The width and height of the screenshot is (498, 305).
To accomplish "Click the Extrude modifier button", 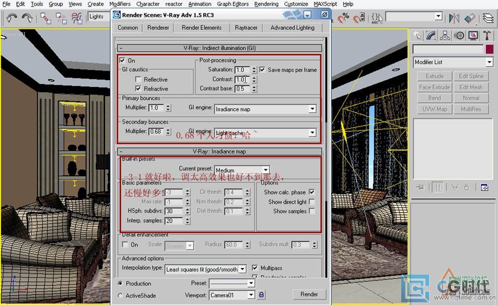I will (434, 76).
